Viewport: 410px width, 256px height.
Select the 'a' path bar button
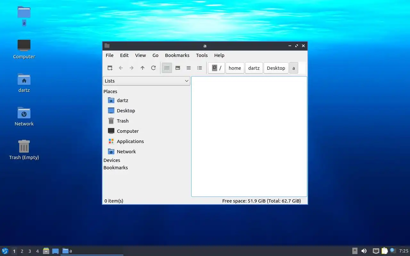pyautogui.click(x=293, y=68)
